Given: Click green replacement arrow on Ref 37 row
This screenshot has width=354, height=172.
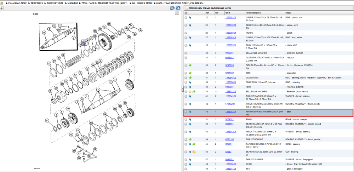Looking at the screenshot, I should (x=190, y=78).
